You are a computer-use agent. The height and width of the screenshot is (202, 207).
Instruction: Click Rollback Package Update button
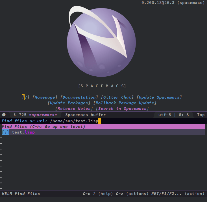pos(125,103)
